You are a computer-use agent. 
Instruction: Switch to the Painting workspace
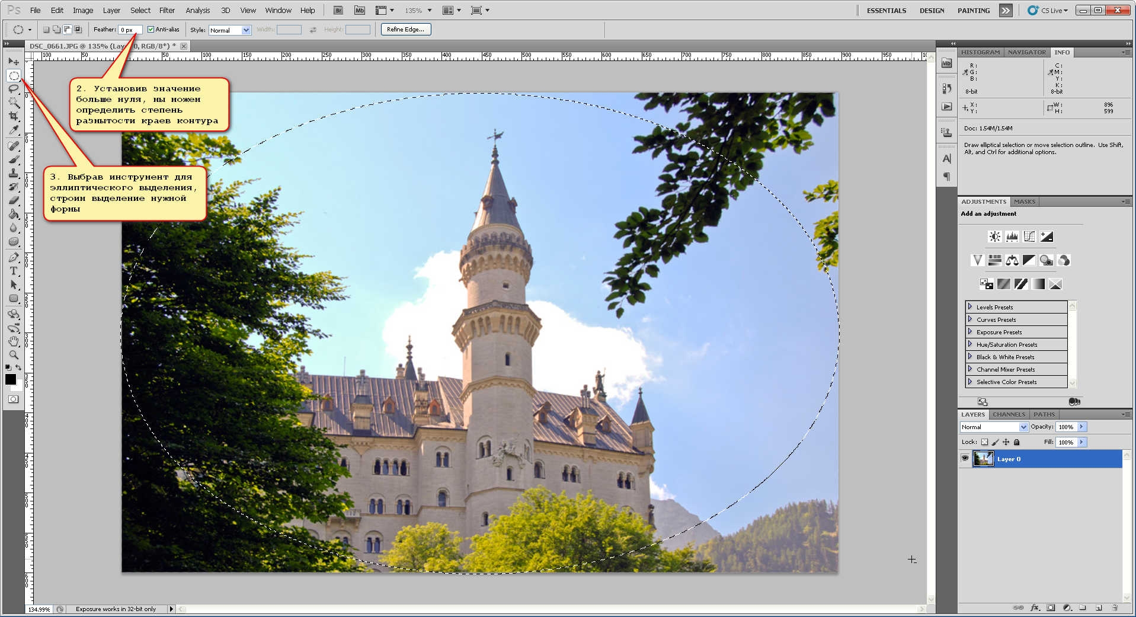pos(973,11)
